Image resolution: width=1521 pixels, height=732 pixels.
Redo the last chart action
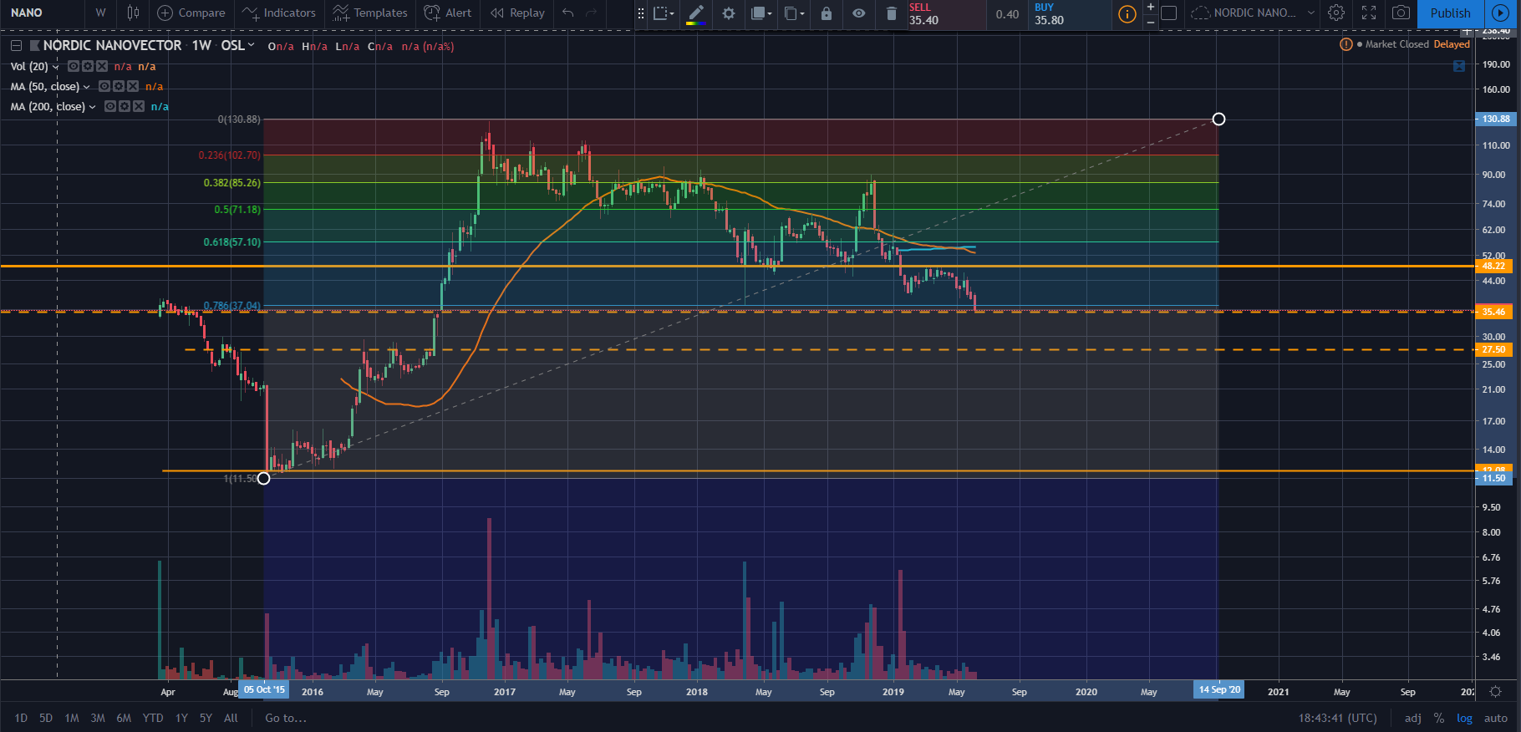click(592, 13)
